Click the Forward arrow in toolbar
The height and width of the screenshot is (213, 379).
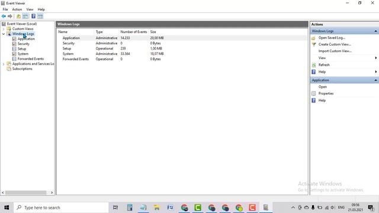click(x=10, y=16)
